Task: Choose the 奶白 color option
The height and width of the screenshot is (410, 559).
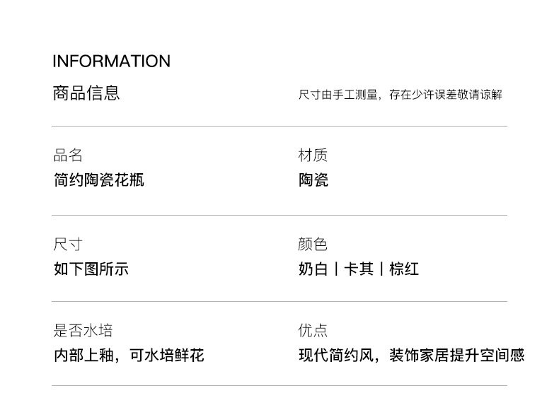Action: click(313, 269)
